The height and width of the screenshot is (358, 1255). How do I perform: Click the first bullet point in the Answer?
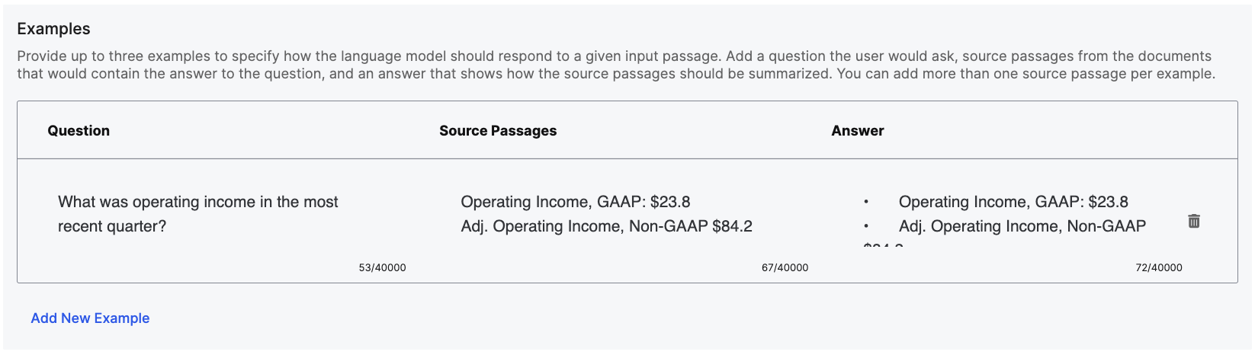[866, 203]
